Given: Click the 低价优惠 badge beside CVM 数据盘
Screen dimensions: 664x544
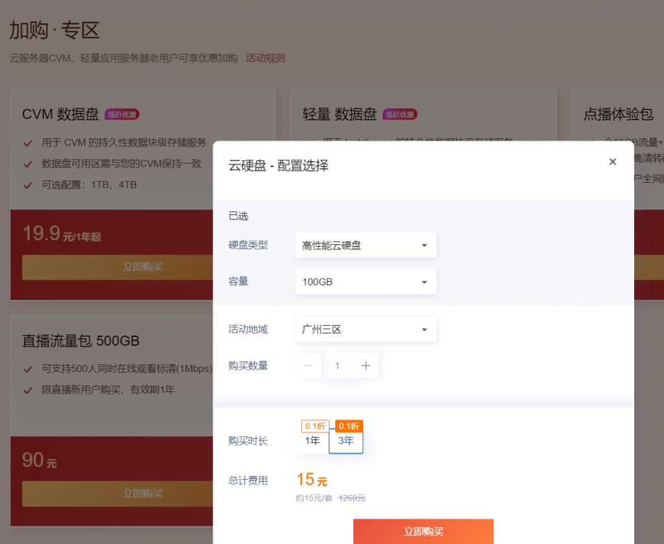Looking at the screenshot, I should [x=122, y=115].
